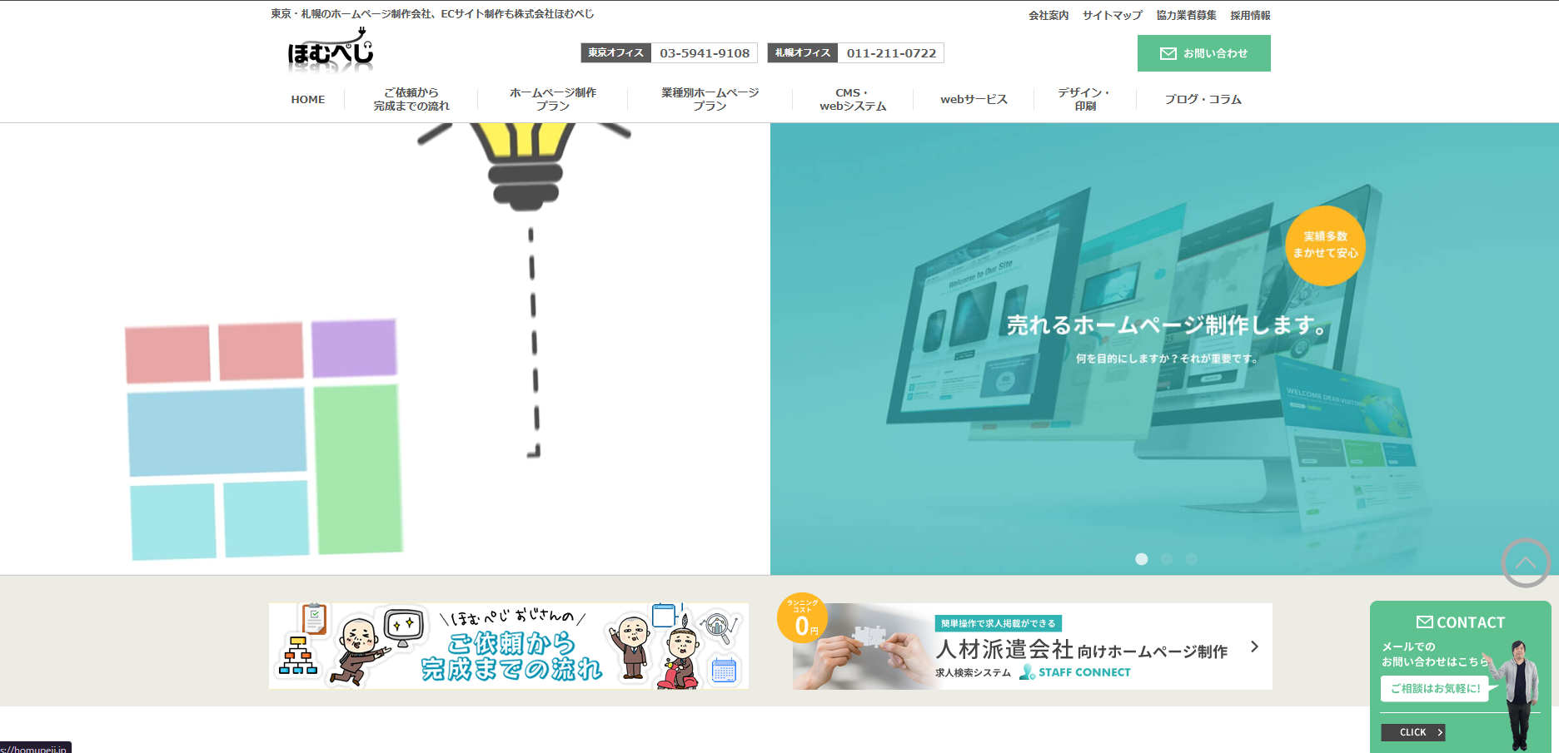Expand the CMS・webシステム menu
The width and height of the screenshot is (1559, 753).
[852, 99]
